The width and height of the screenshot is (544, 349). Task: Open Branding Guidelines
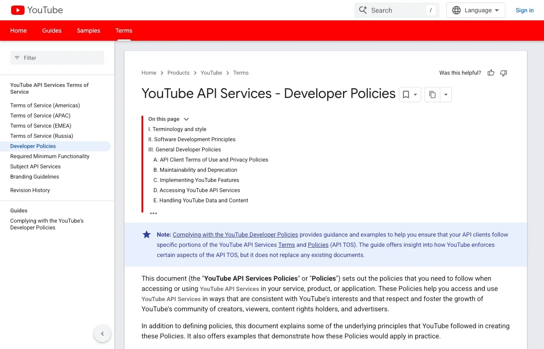pyautogui.click(x=34, y=177)
